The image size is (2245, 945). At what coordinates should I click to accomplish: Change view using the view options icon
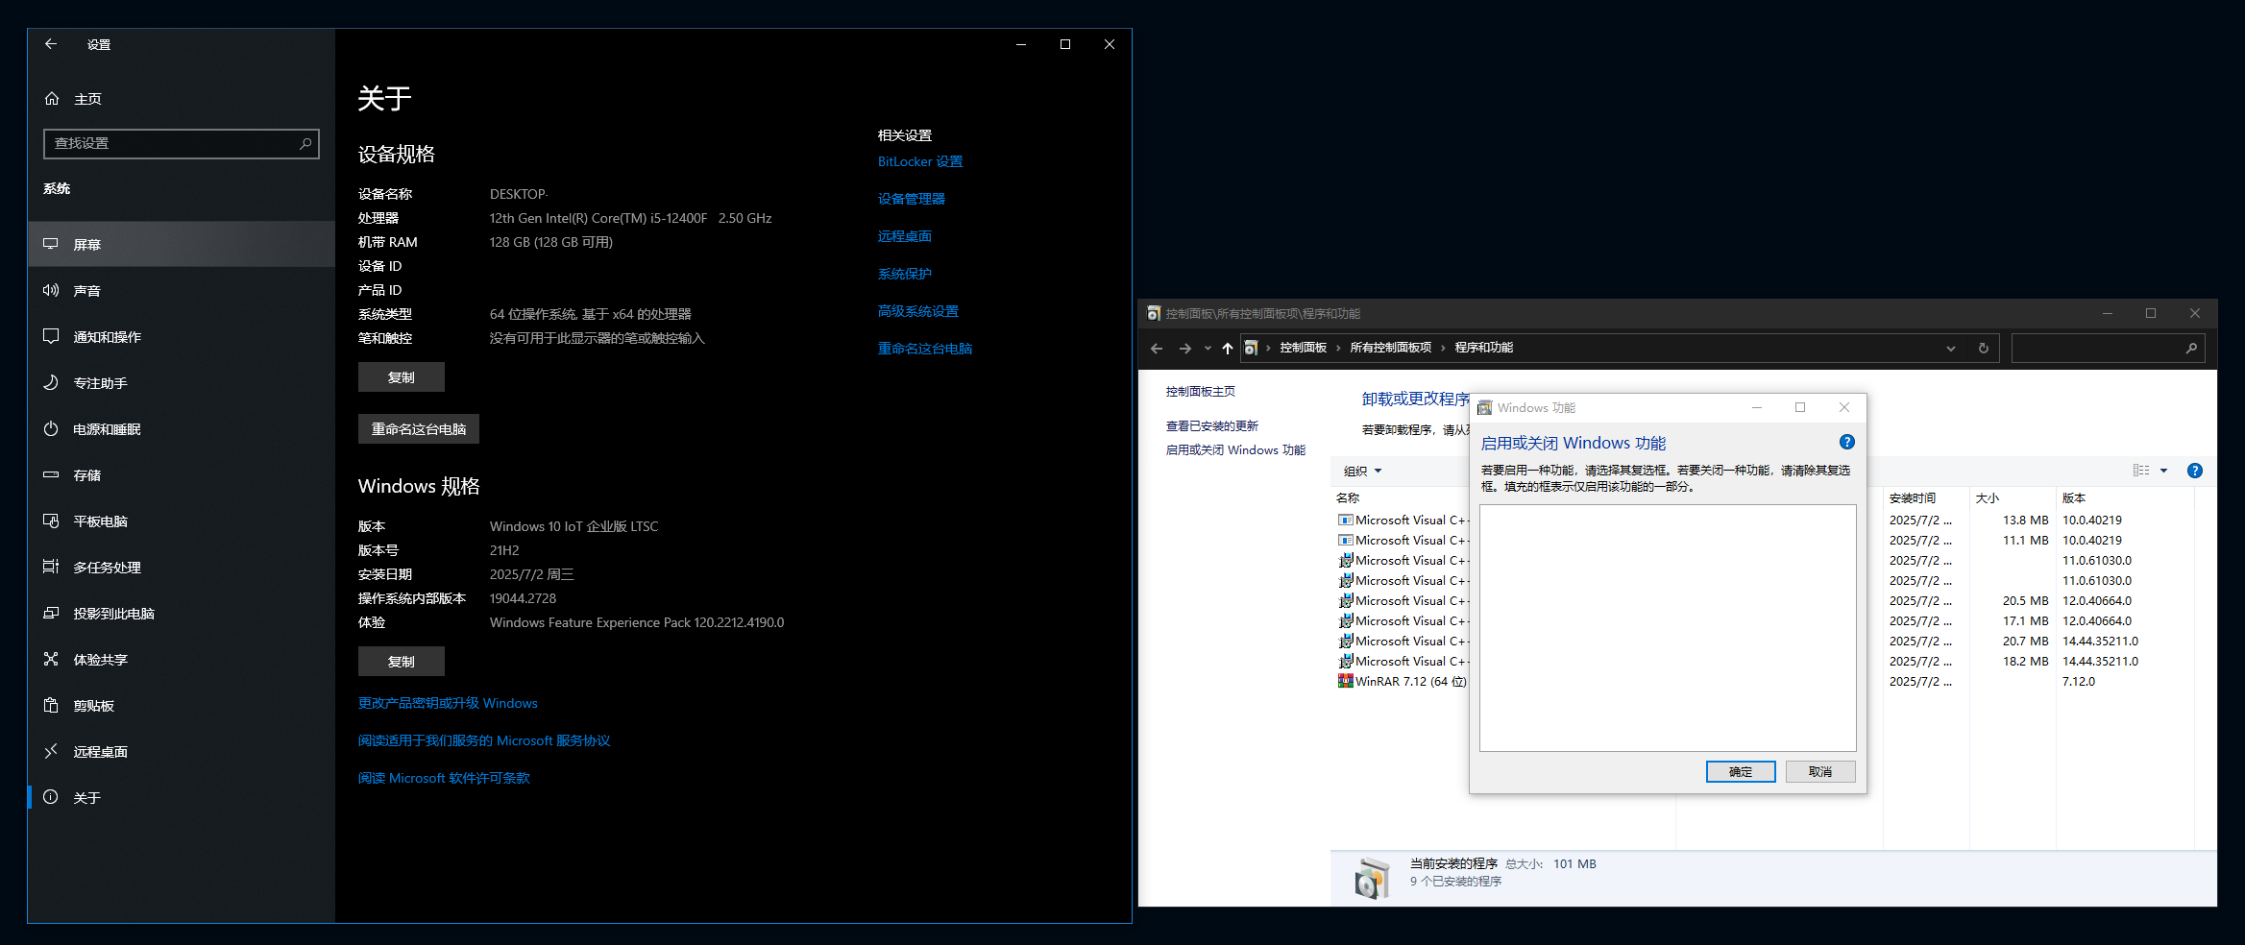2141,471
